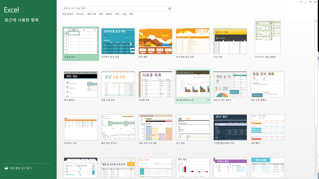The height and width of the screenshot is (179, 319).
Task: Pick the 프로젝트 기록 template thumbnail
Action: (80, 127)
